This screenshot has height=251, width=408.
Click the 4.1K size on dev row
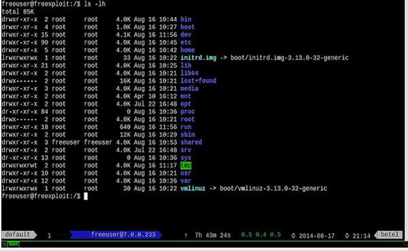(x=123, y=35)
